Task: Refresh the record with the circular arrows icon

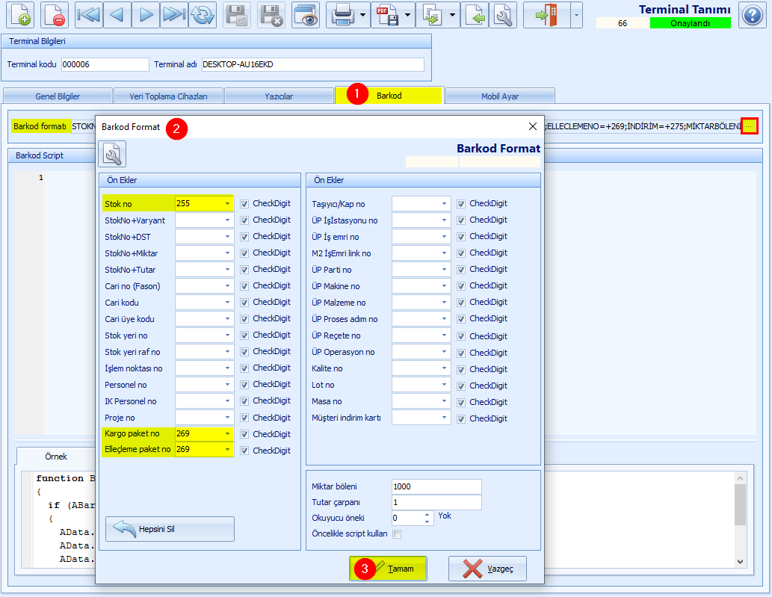Action: pos(203,15)
